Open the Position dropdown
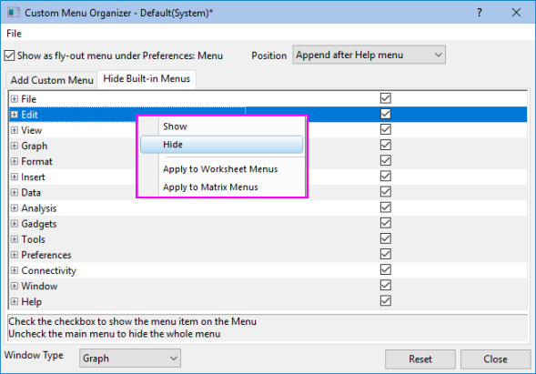Screen dimensions: 536x374 pyautogui.click(x=369, y=55)
